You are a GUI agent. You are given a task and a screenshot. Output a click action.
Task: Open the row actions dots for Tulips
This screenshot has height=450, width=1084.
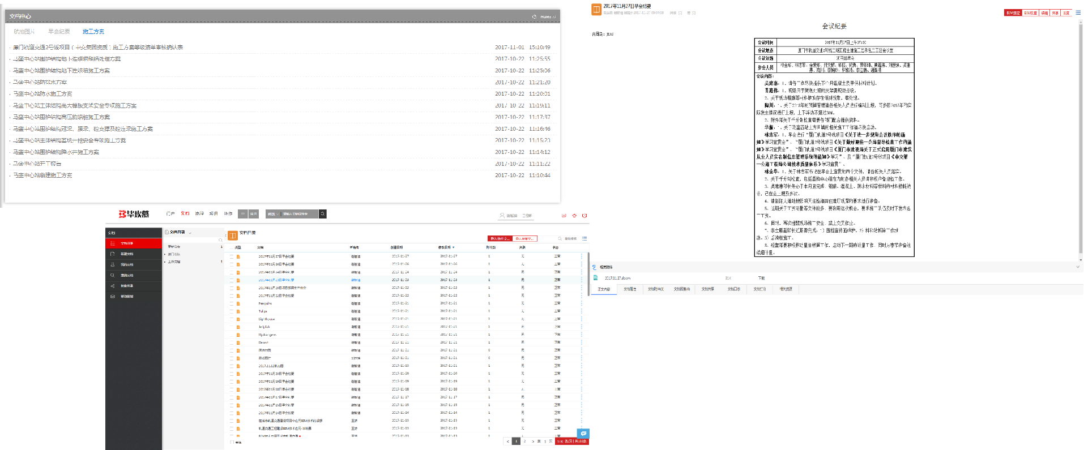[x=581, y=311]
